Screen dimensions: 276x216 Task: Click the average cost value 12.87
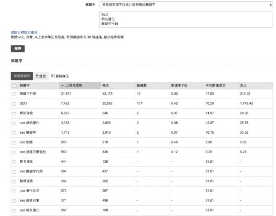[210, 123]
